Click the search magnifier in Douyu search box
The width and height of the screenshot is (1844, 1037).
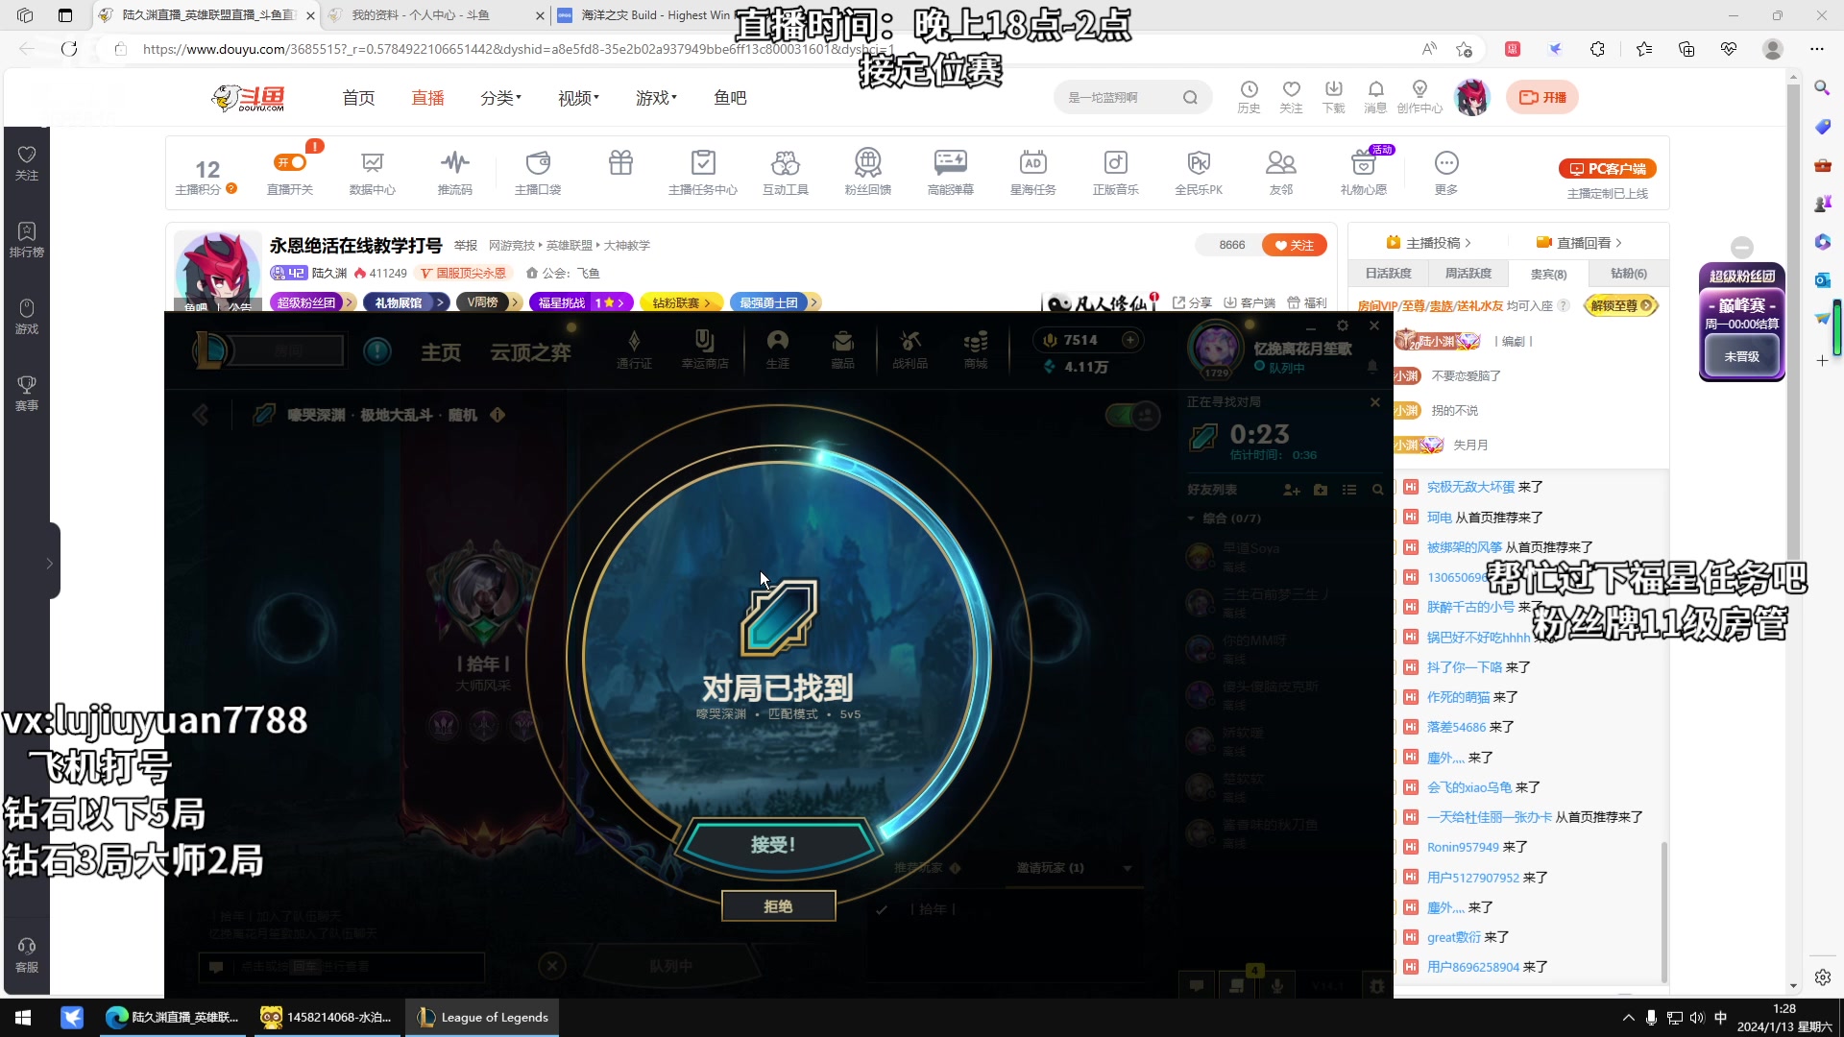1190,97
